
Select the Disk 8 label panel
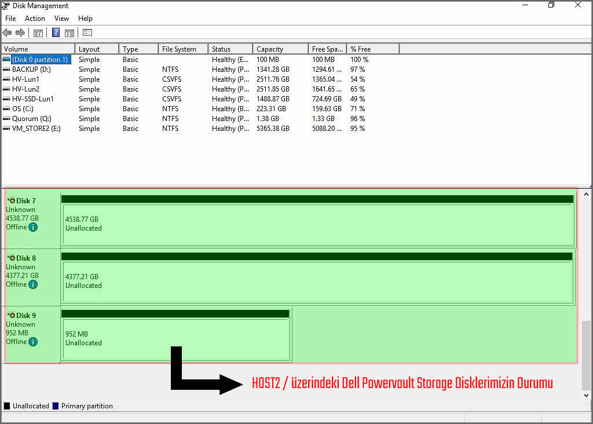point(32,277)
